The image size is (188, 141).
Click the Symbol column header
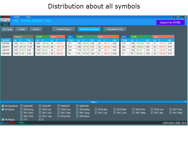pos(6,40)
